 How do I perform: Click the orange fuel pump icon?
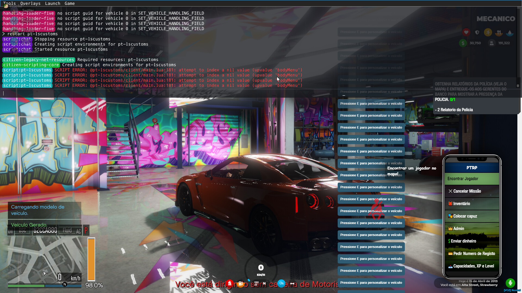tap(240, 284)
